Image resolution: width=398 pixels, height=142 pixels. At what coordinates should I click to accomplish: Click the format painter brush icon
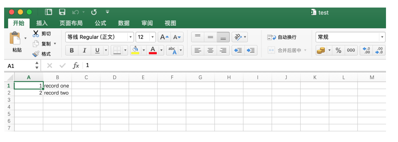[36, 54]
